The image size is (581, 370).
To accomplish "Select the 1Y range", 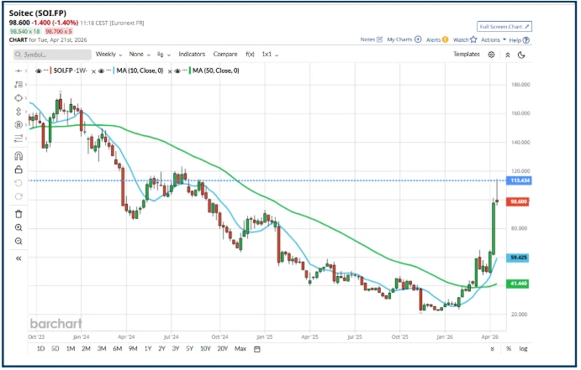I will click(x=148, y=348).
